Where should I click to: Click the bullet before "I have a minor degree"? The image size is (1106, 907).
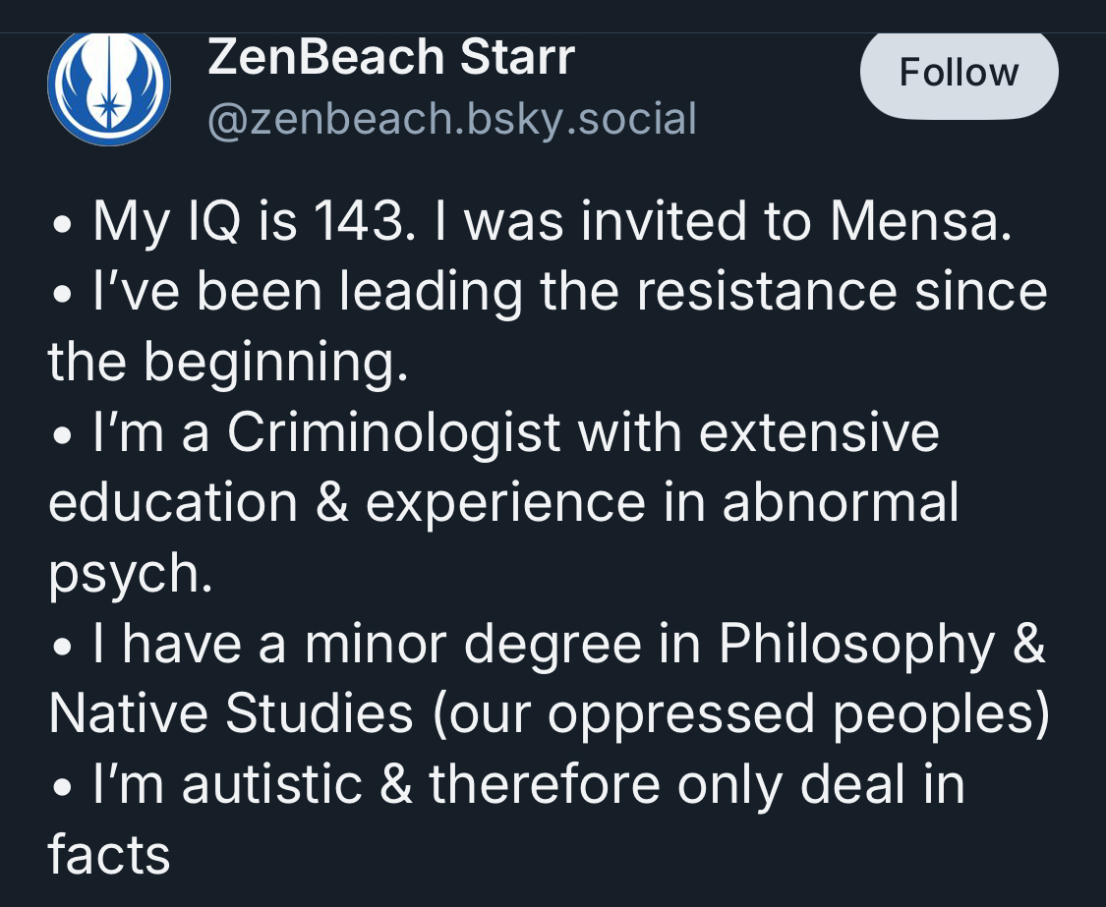point(61,648)
